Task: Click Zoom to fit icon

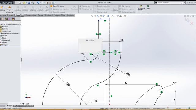Action: 92,16
